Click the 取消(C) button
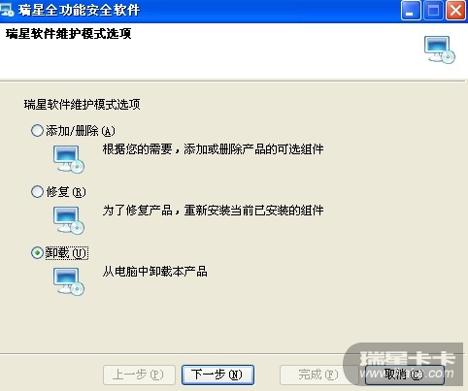468x391 pixels. pos(405,375)
